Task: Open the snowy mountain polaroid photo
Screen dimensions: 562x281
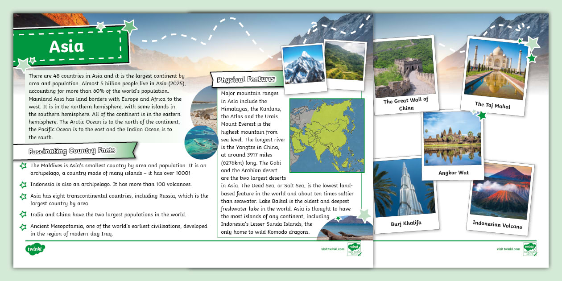Action: click(303, 66)
